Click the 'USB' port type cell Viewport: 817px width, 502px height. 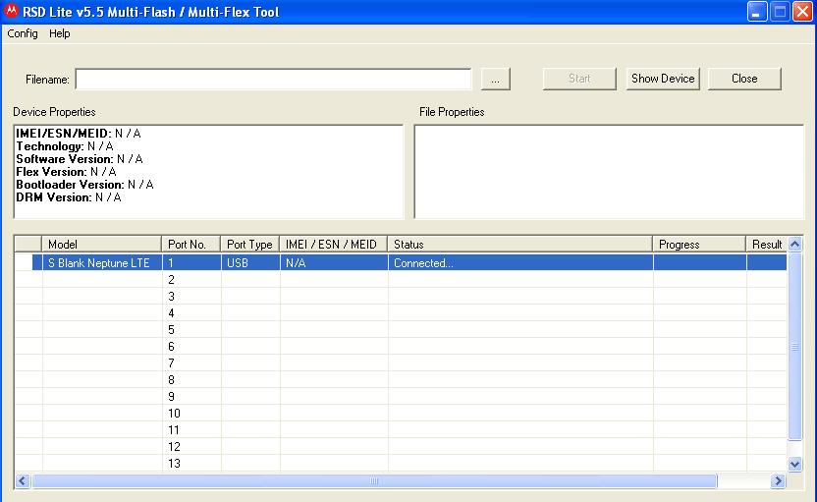pyautogui.click(x=250, y=262)
